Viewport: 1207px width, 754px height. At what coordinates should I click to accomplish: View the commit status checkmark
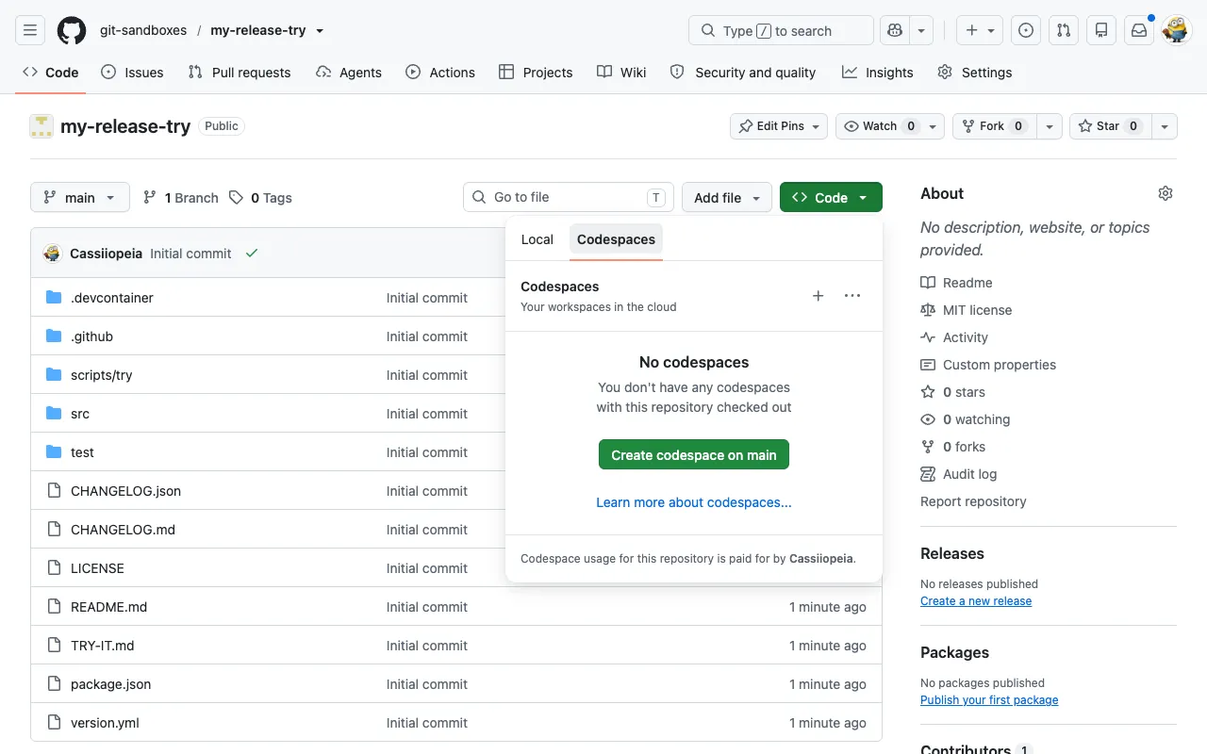(x=252, y=254)
